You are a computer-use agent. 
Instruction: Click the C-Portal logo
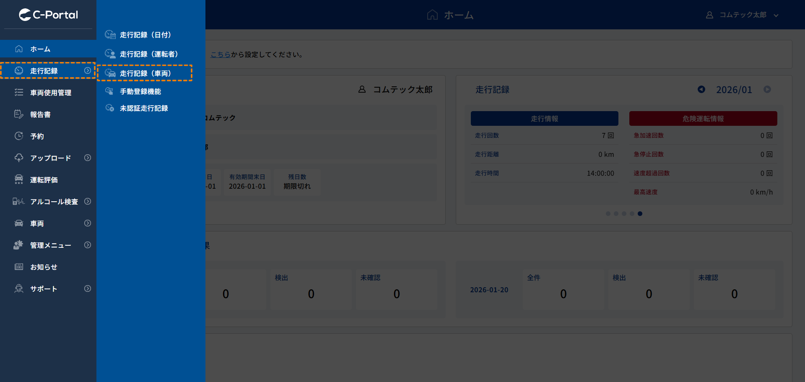pyautogui.click(x=48, y=15)
